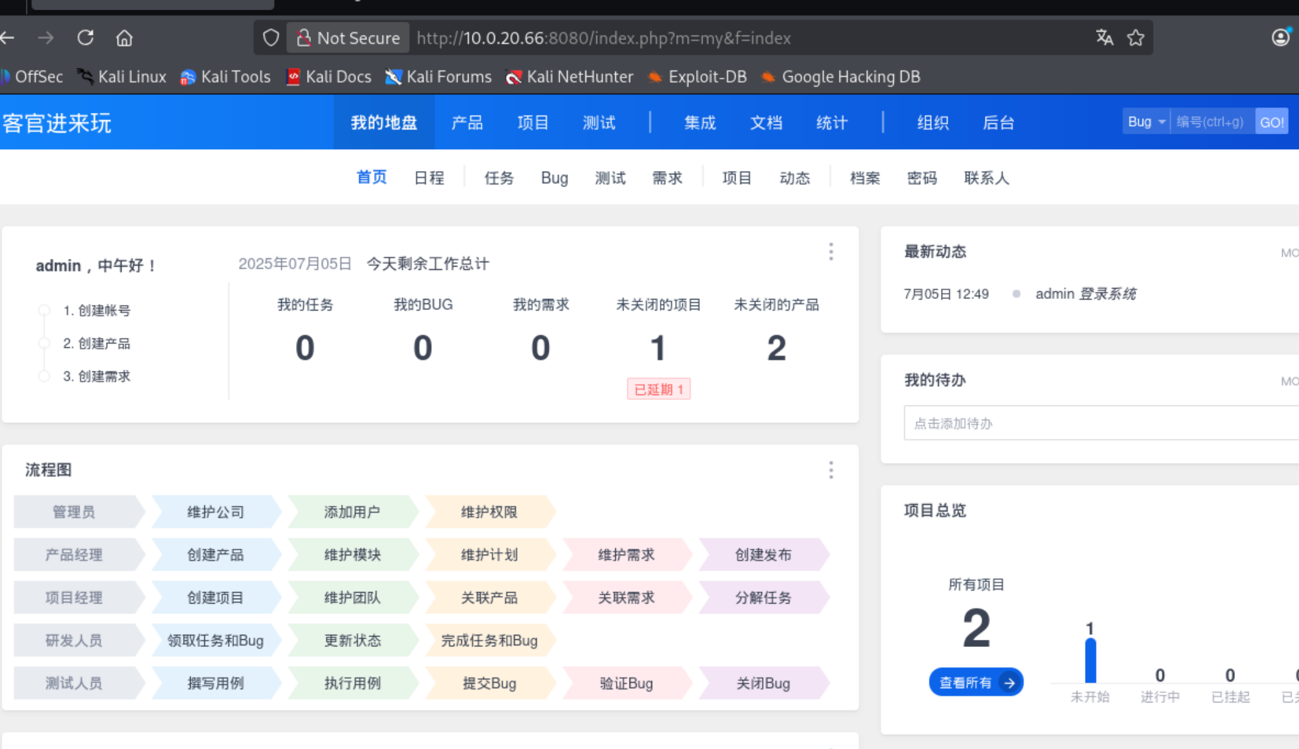Click the tracking protection shield icon
This screenshot has width=1299, height=749.
point(271,38)
